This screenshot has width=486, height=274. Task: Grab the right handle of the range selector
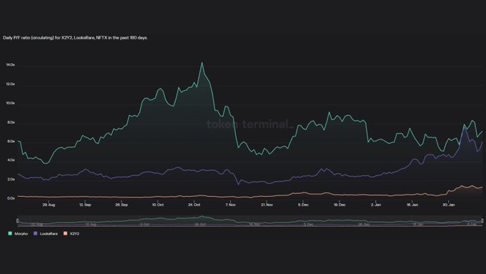pos(482,220)
